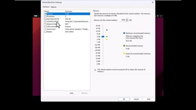Select the Processors row text

51,16
